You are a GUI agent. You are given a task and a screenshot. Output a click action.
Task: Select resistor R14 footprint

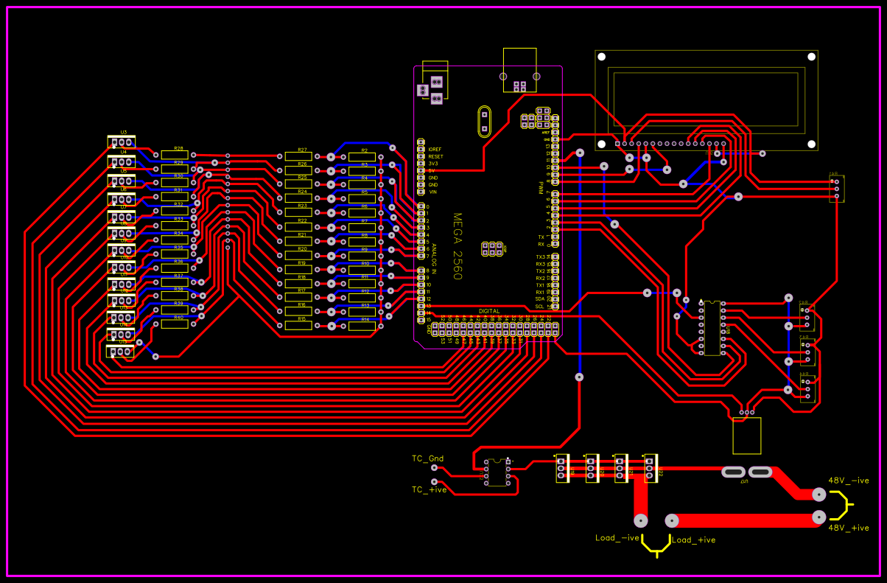pos(362,325)
